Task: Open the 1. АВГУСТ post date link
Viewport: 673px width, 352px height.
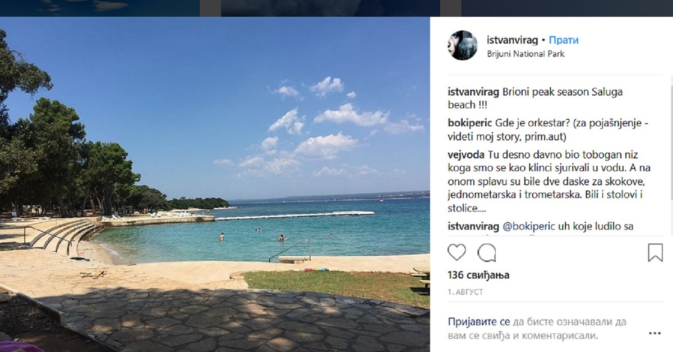Action: [465, 292]
